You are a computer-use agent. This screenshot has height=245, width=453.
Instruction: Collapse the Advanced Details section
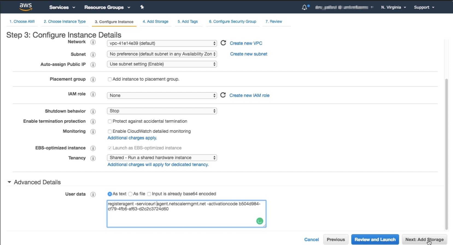pyautogui.click(x=9, y=182)
